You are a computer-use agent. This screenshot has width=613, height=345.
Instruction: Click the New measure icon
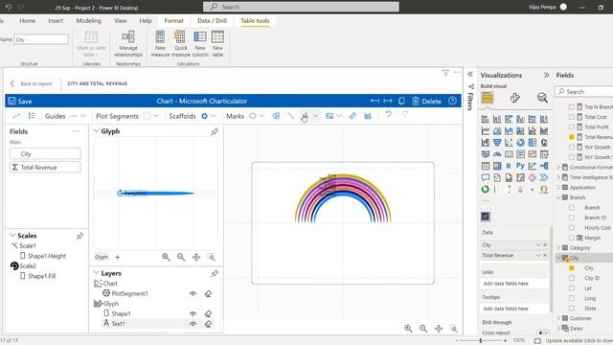[160, 36]
